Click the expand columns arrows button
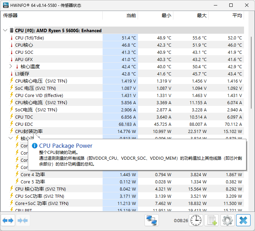The width and height of the screenshot is (255, 231). [x=8, y=220]
